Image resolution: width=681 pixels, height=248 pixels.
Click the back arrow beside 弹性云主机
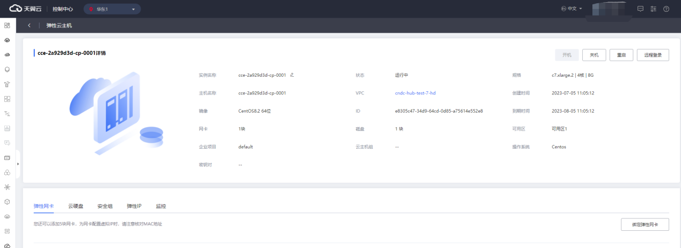tap(29, 25)
